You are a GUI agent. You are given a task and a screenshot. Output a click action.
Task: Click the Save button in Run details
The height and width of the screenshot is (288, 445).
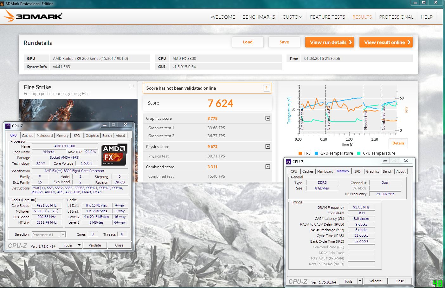click(284, 42)
